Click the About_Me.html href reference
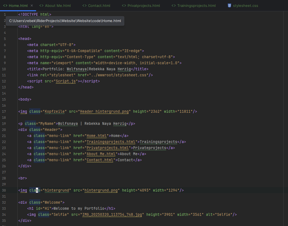 [x=101, y=154]
